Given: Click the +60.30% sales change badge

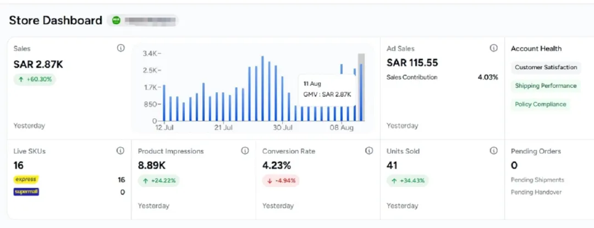Looking at the screenshot, I should tap(35, 80).
